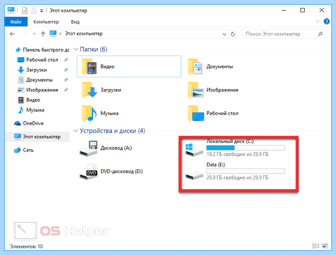
Task: Select the Изображения folder icon in main pane
Action: click(195, 90)
